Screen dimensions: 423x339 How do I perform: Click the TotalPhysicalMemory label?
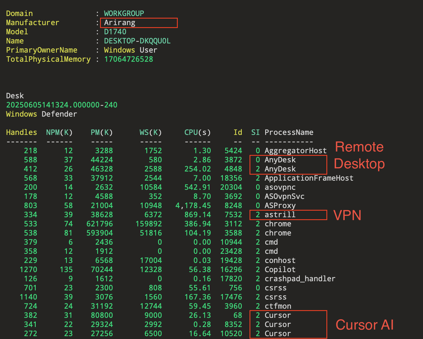[48, 59]
